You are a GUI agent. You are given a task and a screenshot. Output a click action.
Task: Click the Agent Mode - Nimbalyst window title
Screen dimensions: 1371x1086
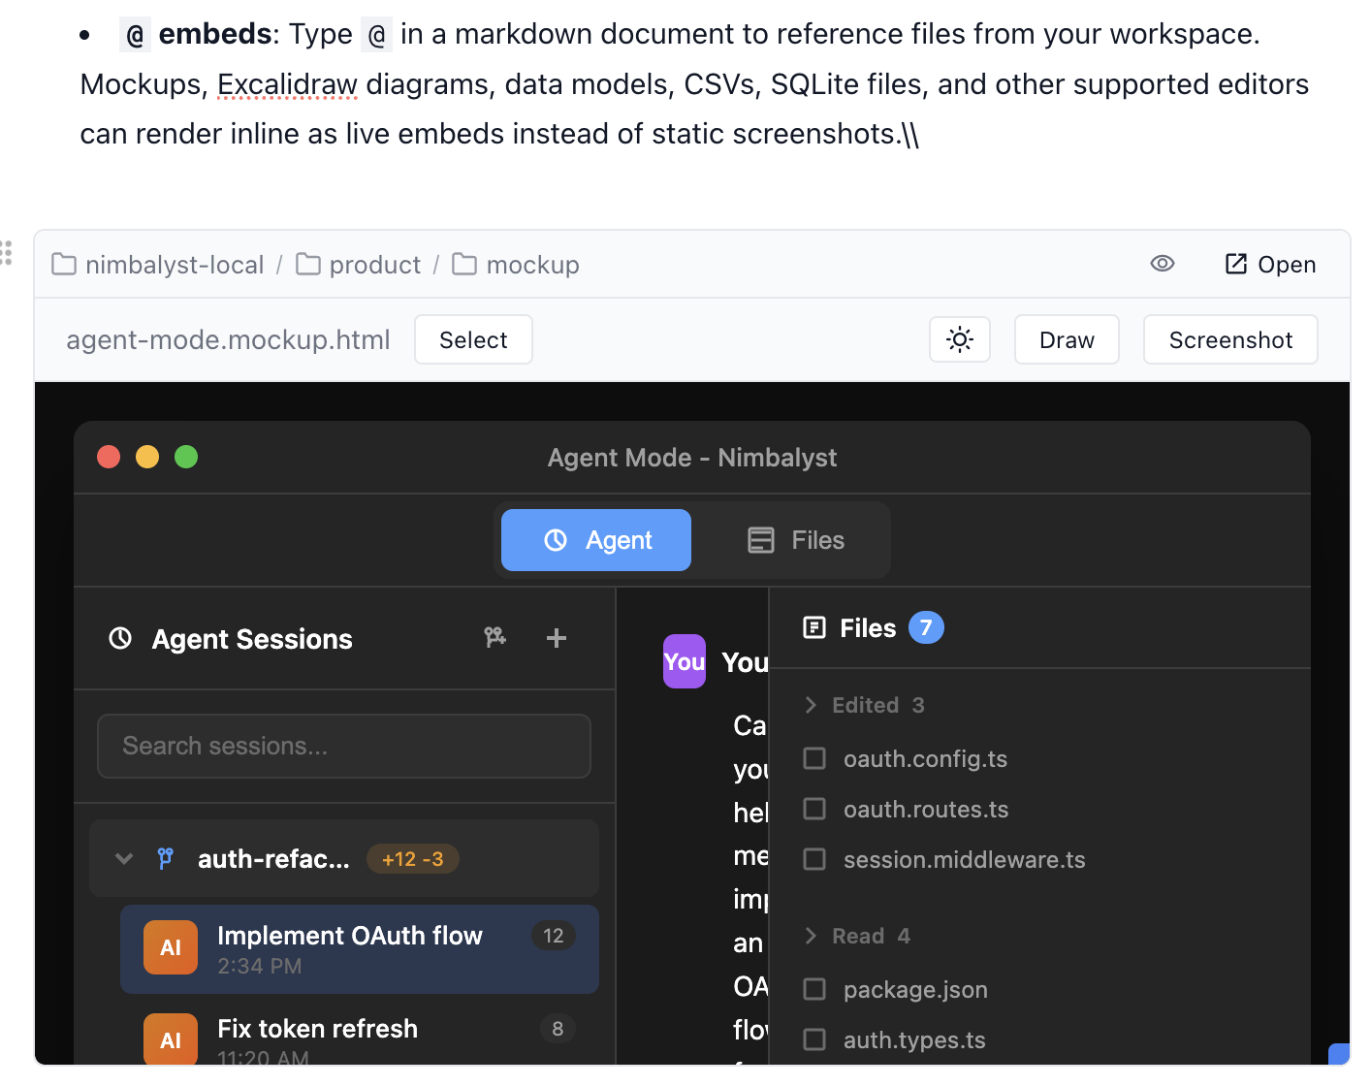point(691,458)
